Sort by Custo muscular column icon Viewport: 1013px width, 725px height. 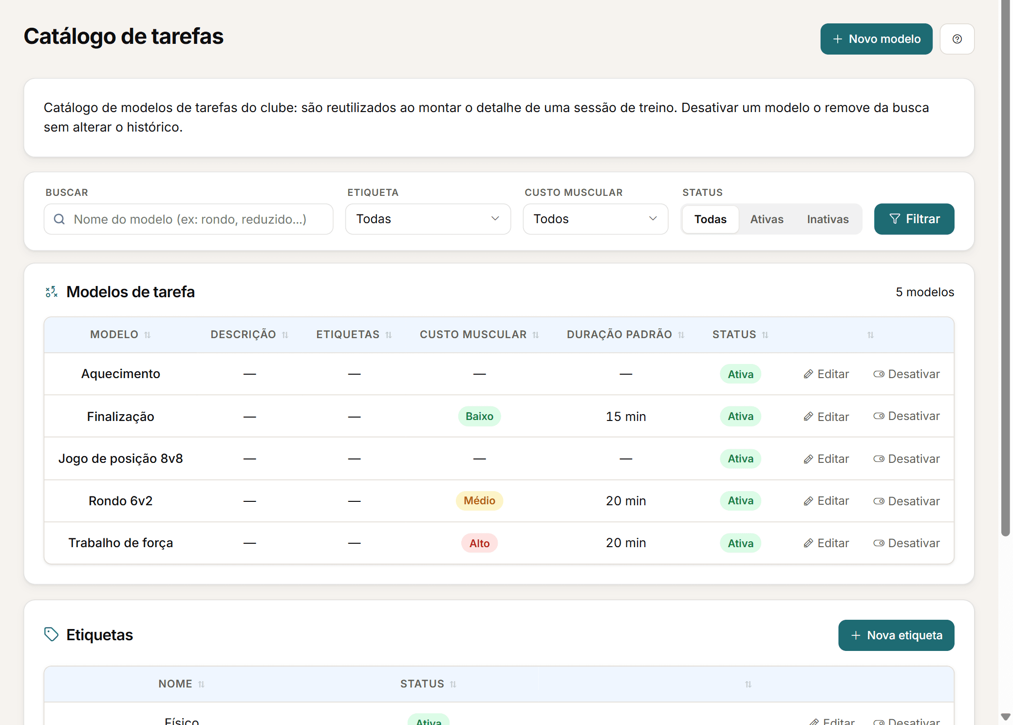tap(536, 335)
